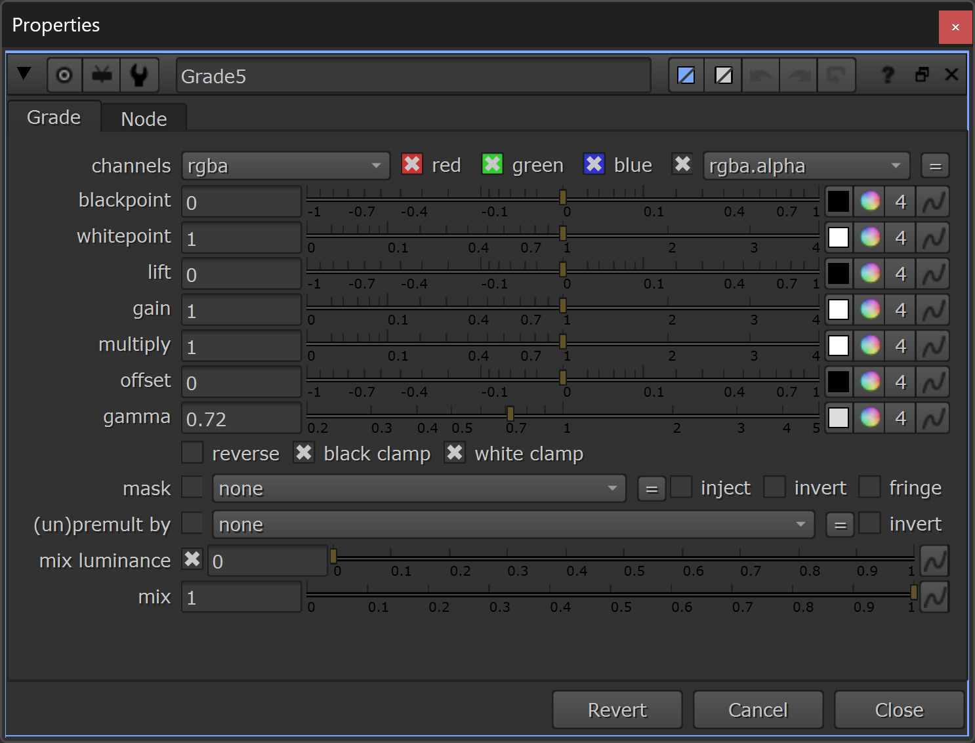
Task: Open color wheel for lift
Action: (870, 273)
